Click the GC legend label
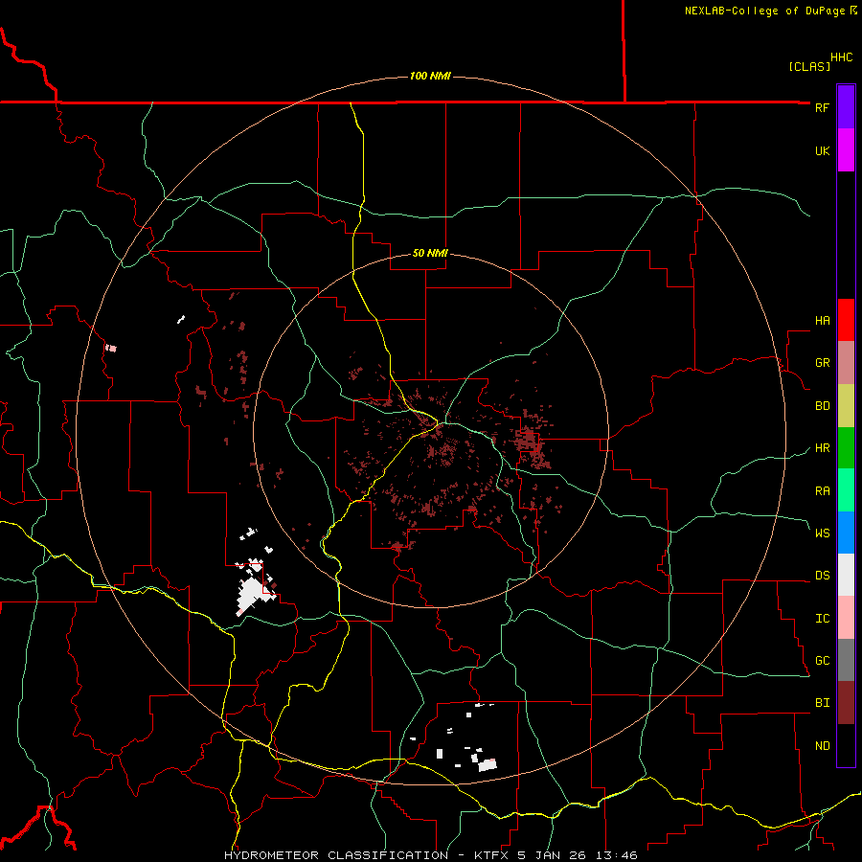 [x=822, y=661]
